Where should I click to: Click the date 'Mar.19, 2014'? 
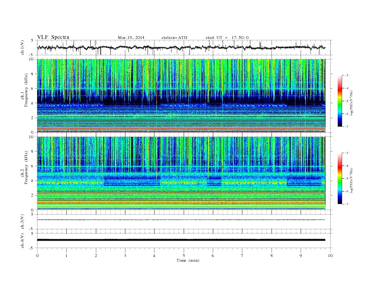131,38
